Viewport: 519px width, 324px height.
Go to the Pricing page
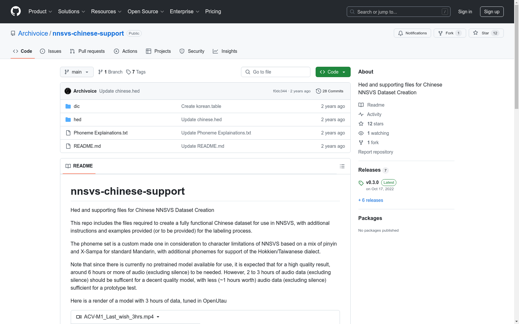[x=213, y=12]
